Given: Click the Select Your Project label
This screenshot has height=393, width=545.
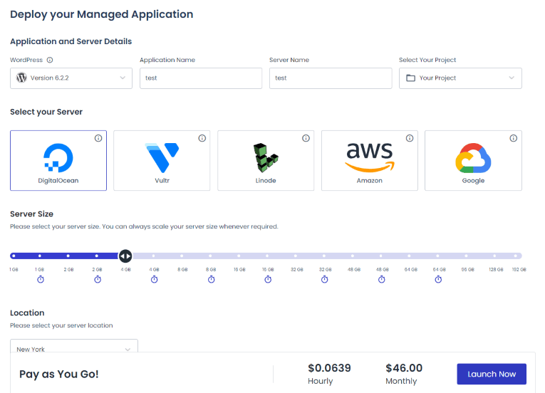Looking at the screenshot, I should point(427,60).
